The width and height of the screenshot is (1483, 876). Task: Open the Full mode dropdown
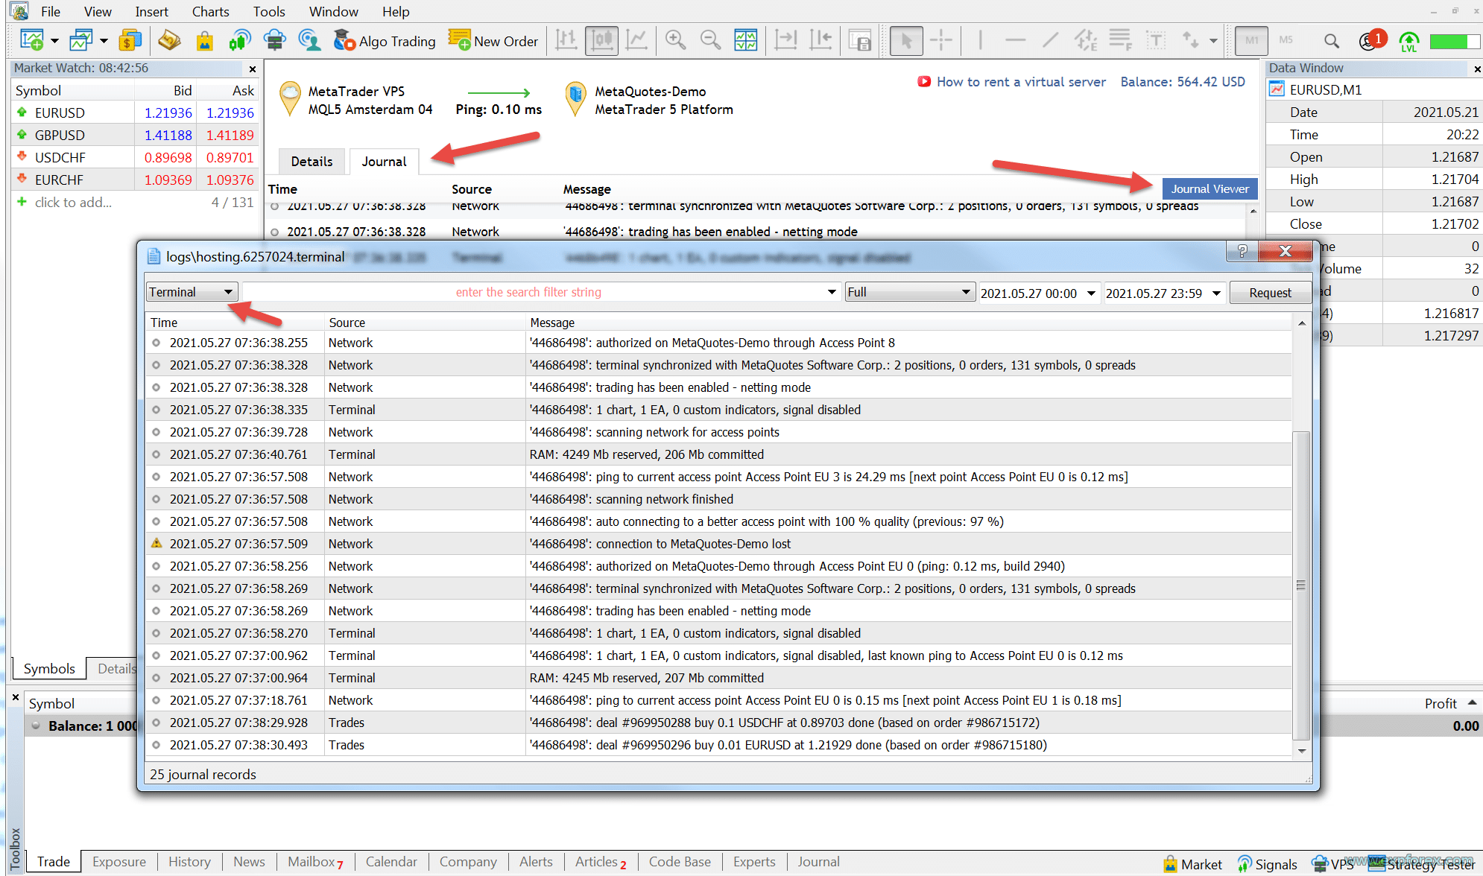click(910, 292)
